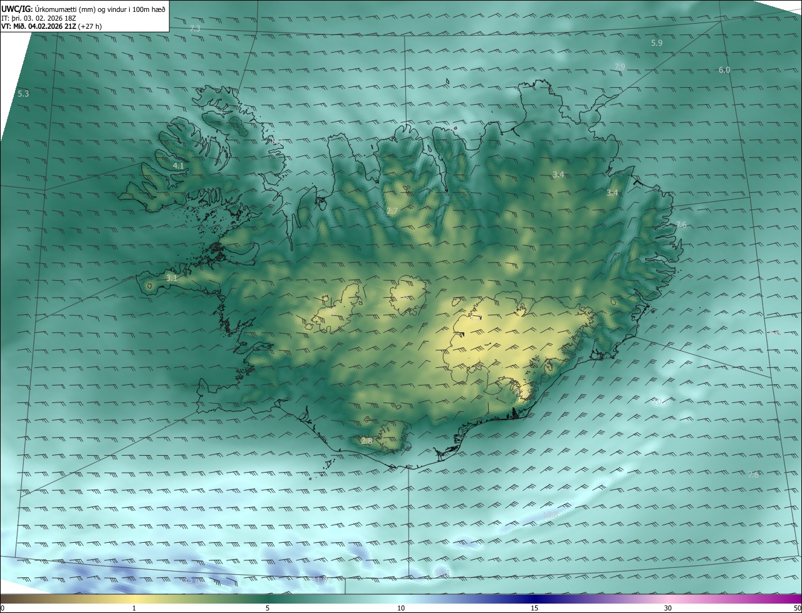The height and width of the screenshot is (613, 802).
Task: Select the IT þri. 03. 02. 2026 18Z line
Action: pos(39,18)
